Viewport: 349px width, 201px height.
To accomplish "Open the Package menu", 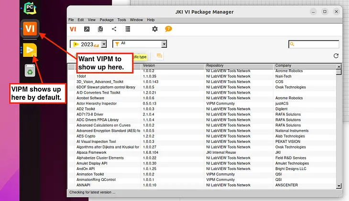I will [107, 20].
